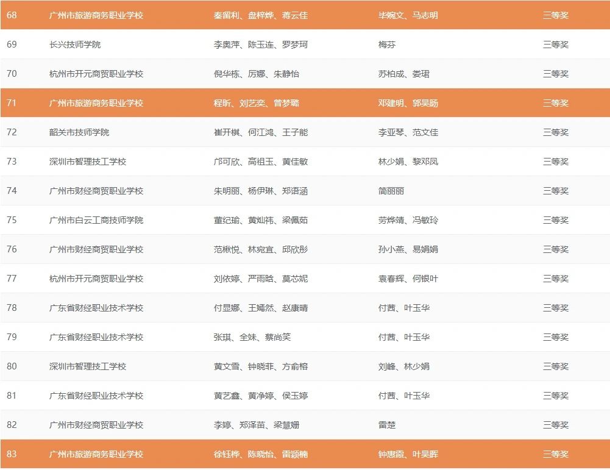Click students cell starting with 董纪瑜

(261, 220)
